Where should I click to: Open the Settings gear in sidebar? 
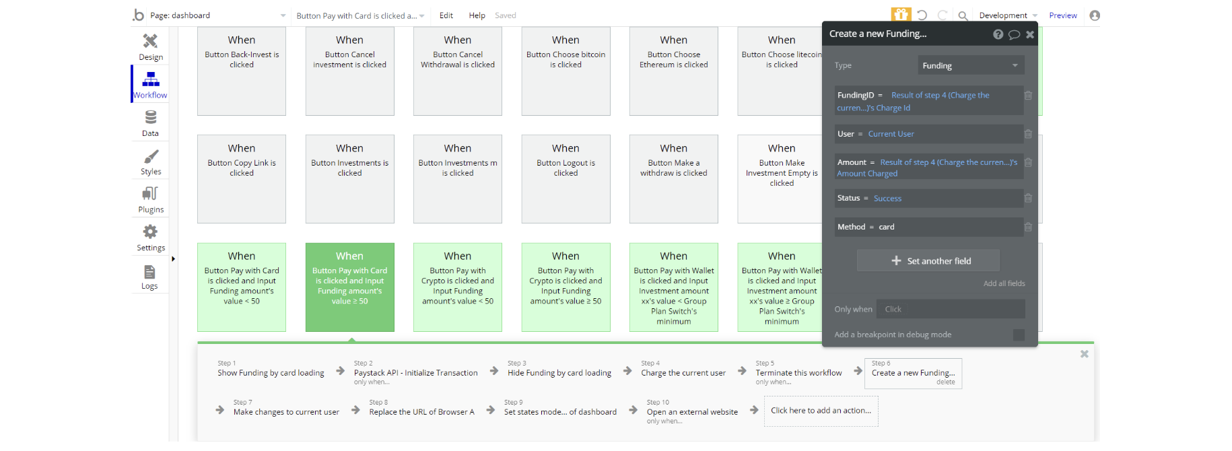tap(150, 237)
